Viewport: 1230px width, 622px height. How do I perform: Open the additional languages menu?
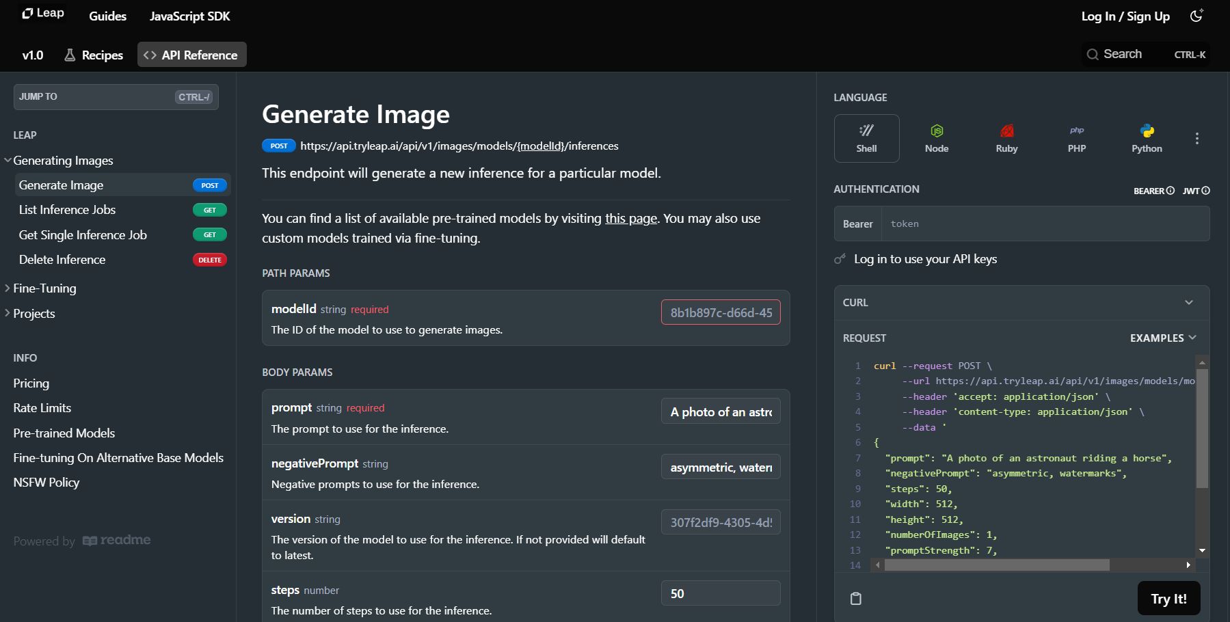click(x=1197, y=138)
